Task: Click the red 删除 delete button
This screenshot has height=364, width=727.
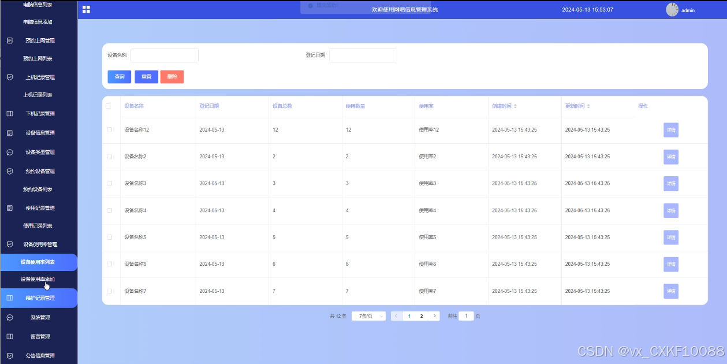Action: click(172, 77)
